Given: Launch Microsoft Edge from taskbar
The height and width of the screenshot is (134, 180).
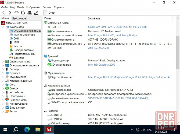Looking at the screenshot, I should [x=27, y=130].
